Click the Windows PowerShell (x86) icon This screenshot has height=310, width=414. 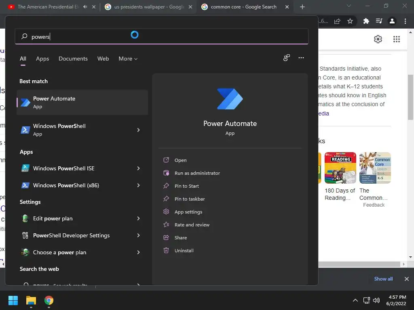click(x=25, y=185)
